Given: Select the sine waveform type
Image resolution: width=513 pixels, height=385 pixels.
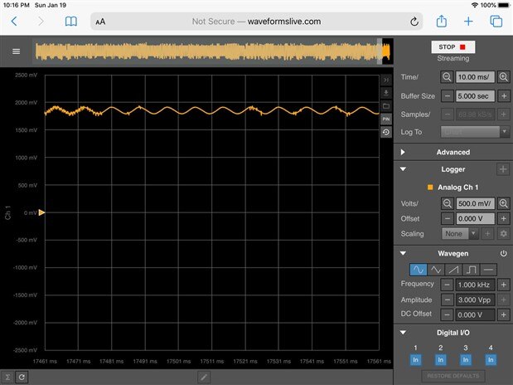Looking at the screenshot, I should [x=419, y=270].
